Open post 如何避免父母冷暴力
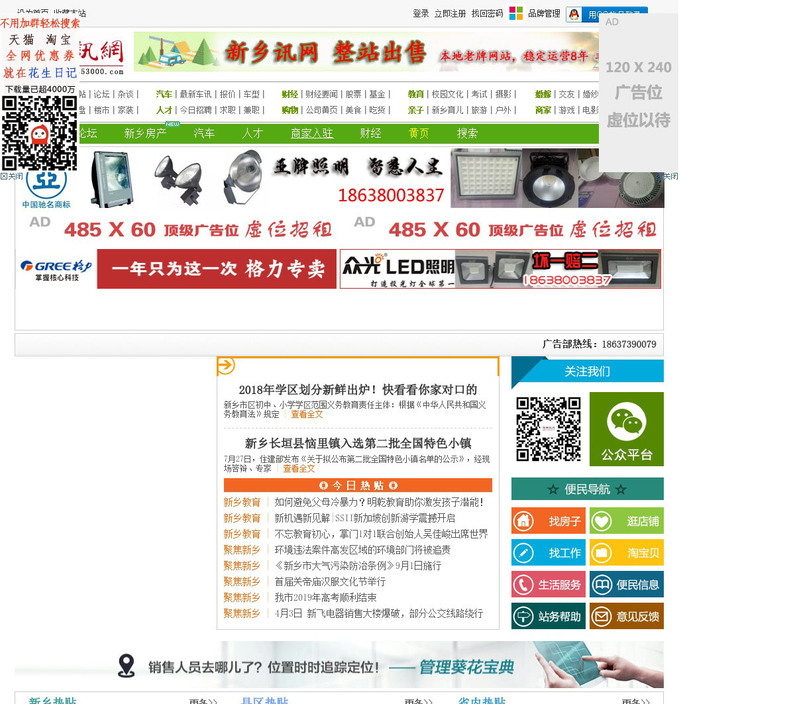Viewport: 795px width, 704px height. (379, 502)
